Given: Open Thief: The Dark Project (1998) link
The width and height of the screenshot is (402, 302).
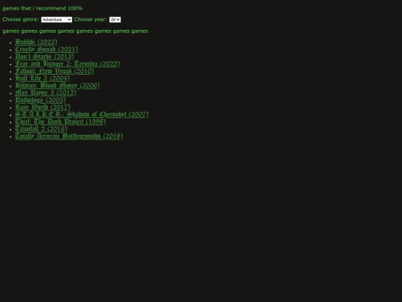Looking at the screenshot, I should click(60, 122).
